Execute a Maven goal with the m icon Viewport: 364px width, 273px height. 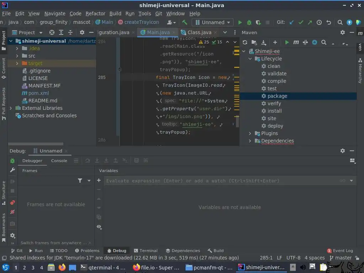(x=296, y=42)
